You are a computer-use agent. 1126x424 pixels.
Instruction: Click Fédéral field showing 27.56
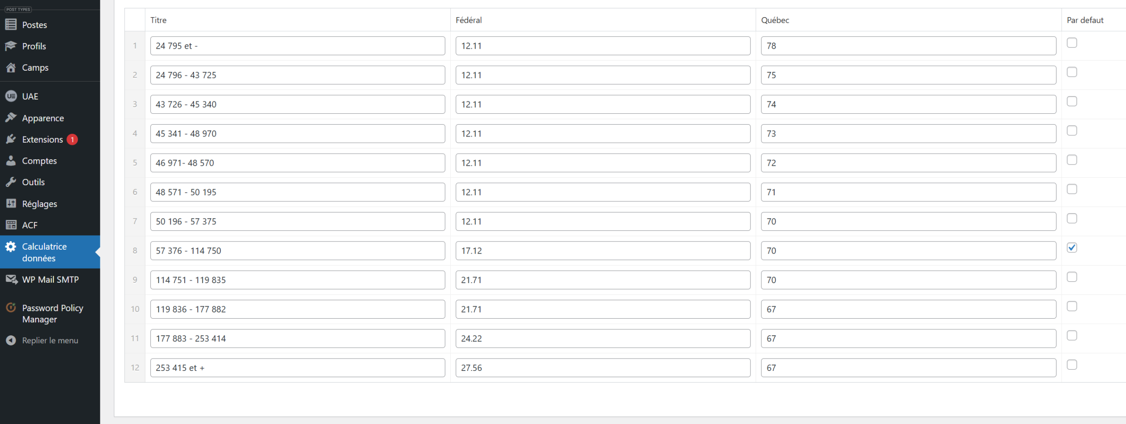coord(603,368)
